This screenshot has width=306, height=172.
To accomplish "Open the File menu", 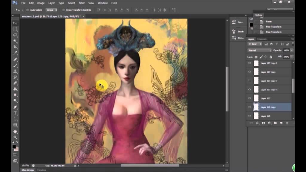I will [x=23, y=3].
